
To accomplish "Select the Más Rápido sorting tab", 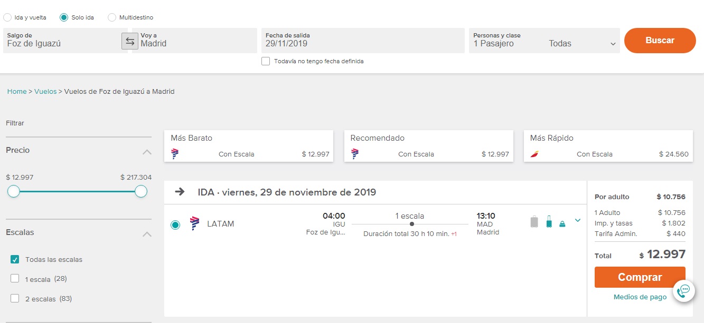I will tap(608, 145).
